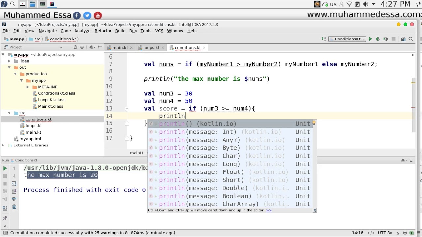Expand the META-INF folder
The height and width of the screenshot is (237, 422).
(28, 87)
